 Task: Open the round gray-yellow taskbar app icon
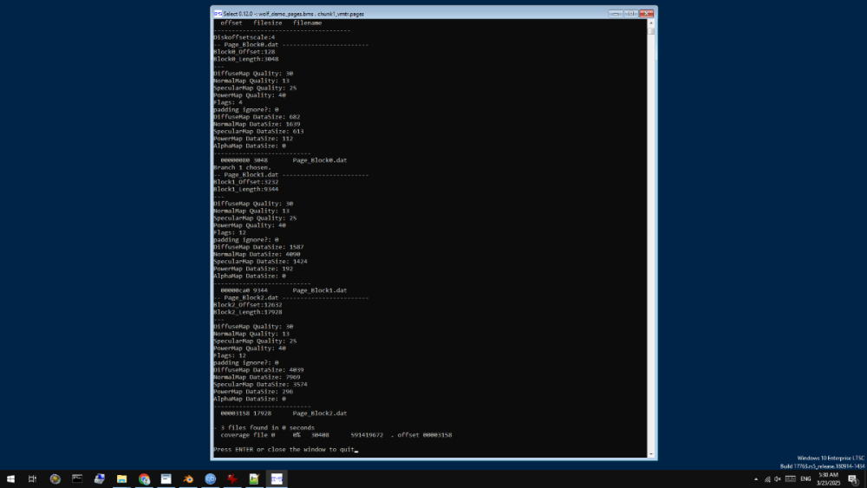[x=55, y=478]
